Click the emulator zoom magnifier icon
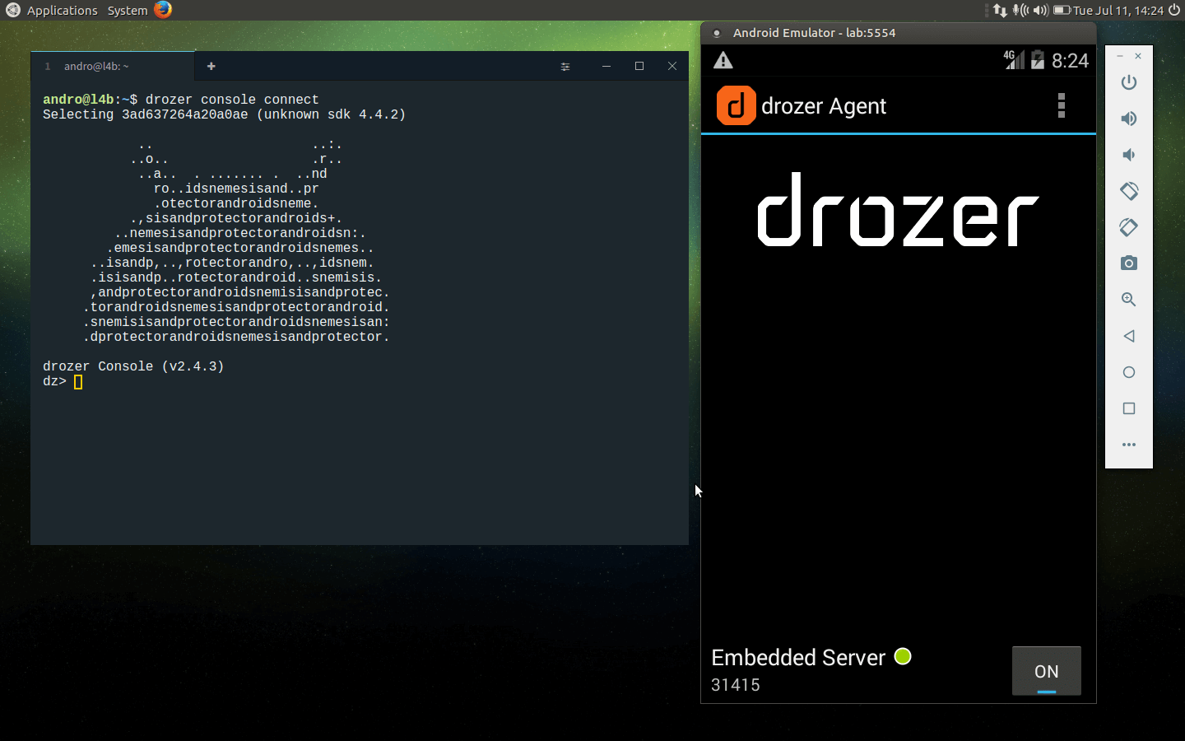The height and width of the screenshot is (741, 1185). tap(1129, 300)
